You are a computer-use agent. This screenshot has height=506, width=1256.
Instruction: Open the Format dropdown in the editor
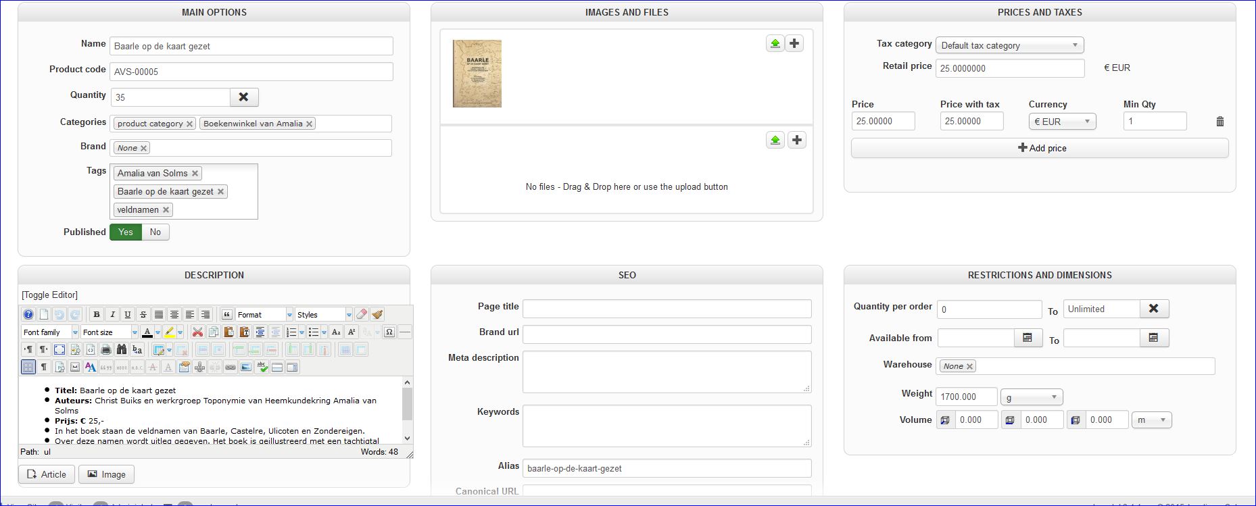tap(264, 314)
